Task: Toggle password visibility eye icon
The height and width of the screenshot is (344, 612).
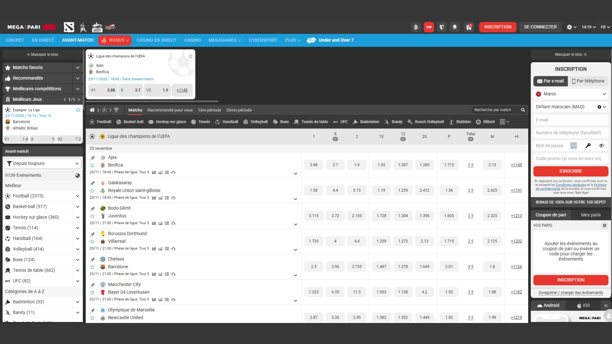Action: click(601, 146)
